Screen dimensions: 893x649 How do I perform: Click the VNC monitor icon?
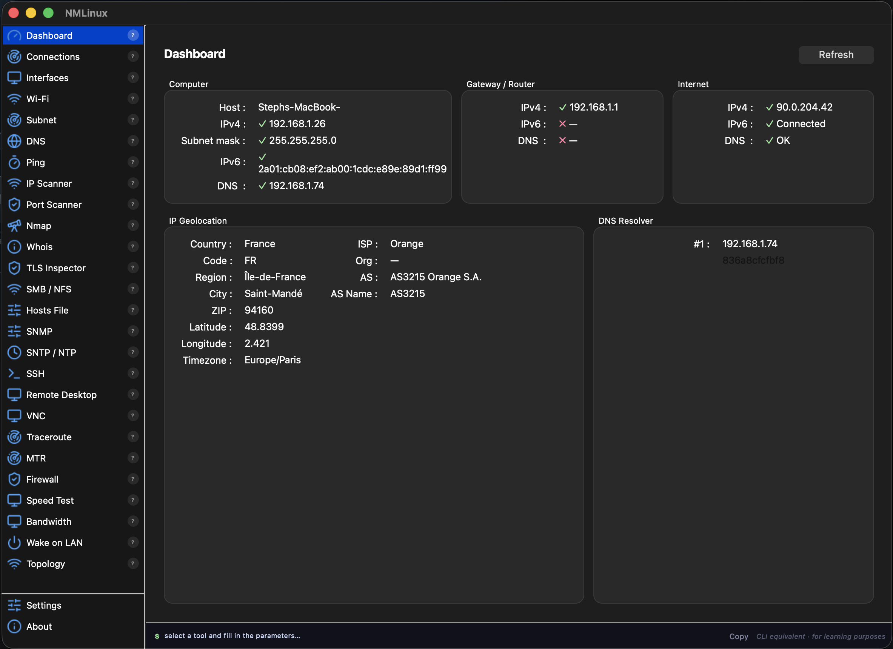click(14, 416)
